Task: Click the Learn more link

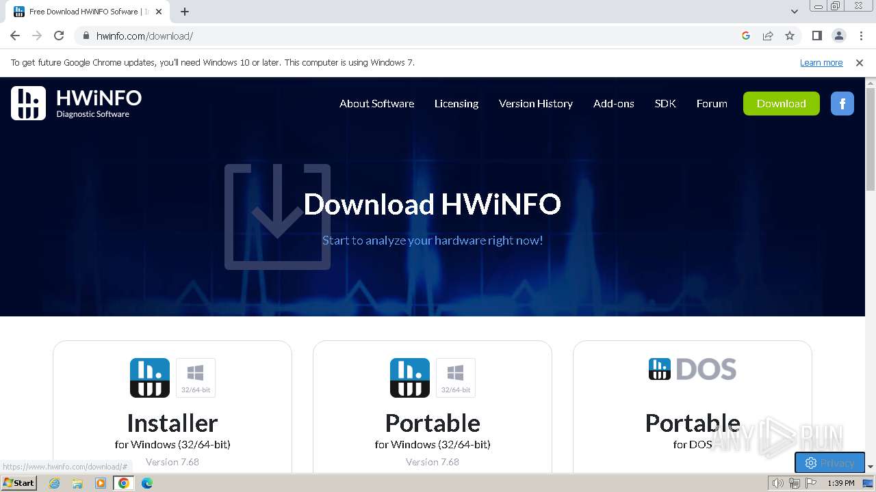Action: click(x=821, y=62)
